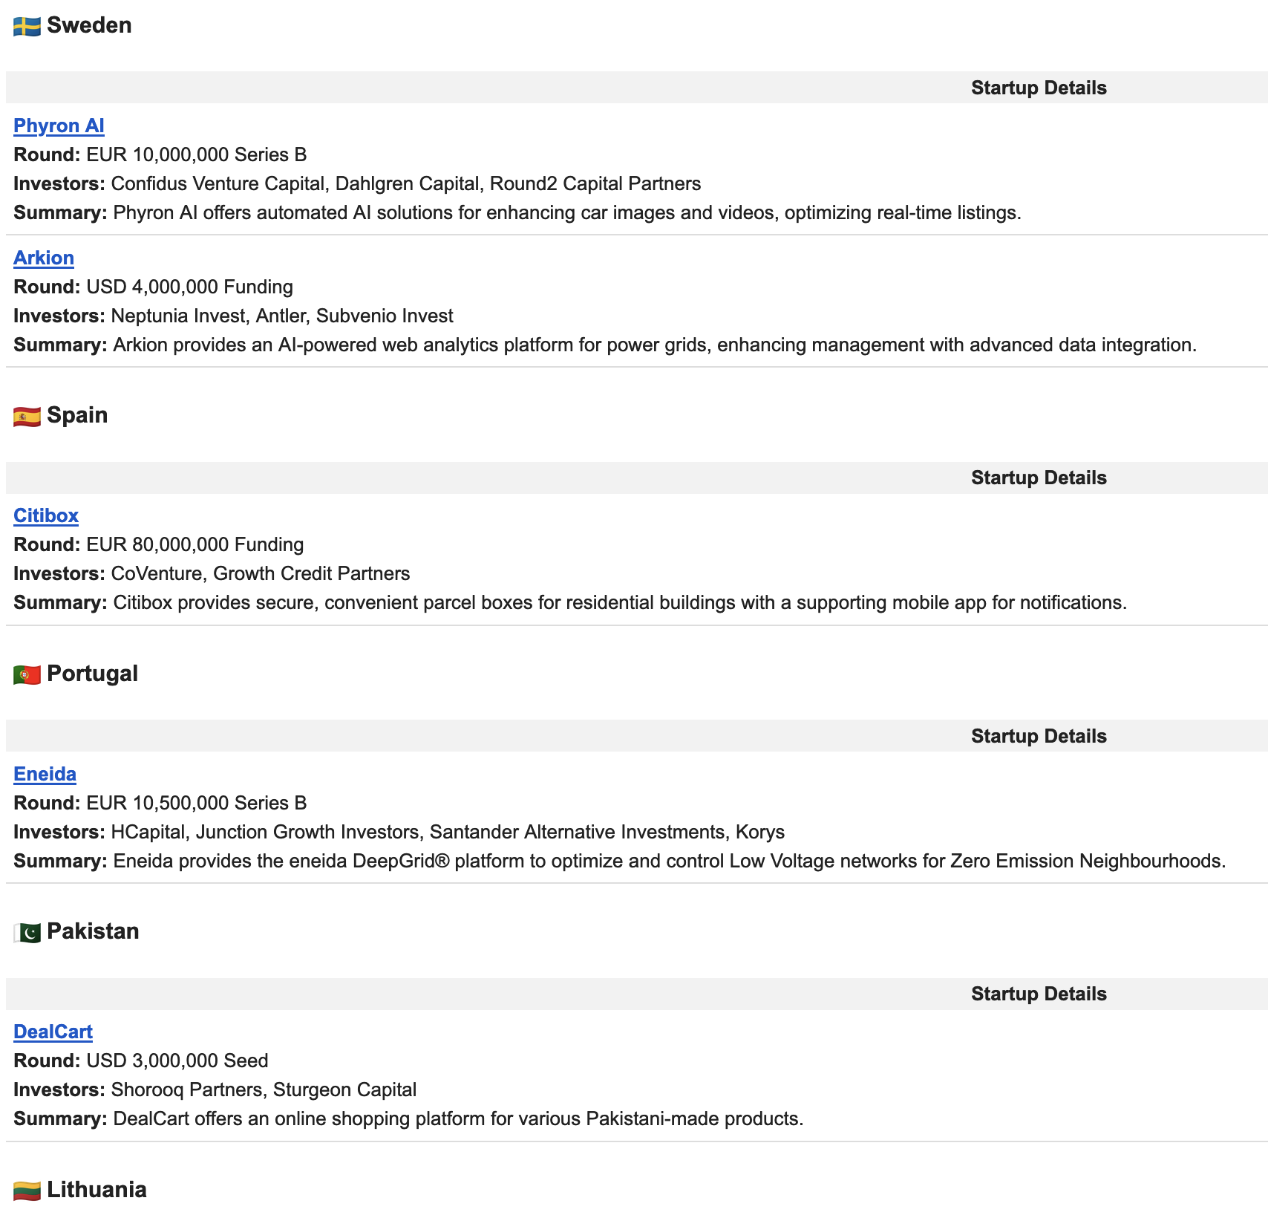Click the Eneida DeepGrid summary sentence
The width and height of the screenshot is (1268, 1215).
(668, 861)
